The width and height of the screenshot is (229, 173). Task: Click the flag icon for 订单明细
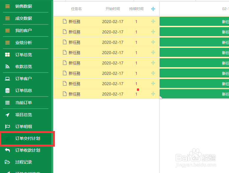(x=7, y=127)
